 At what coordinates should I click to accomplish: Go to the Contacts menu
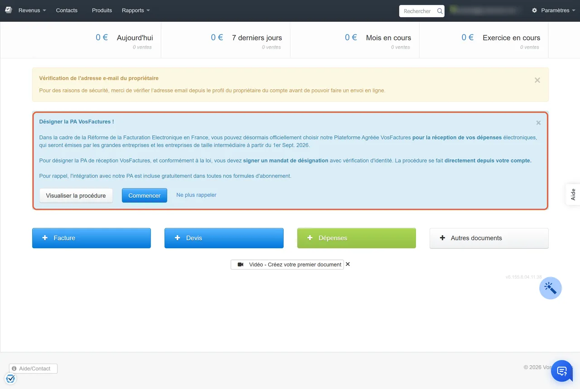click(67, 10)
